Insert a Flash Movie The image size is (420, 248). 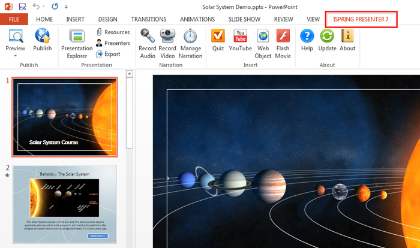point(283,44)
